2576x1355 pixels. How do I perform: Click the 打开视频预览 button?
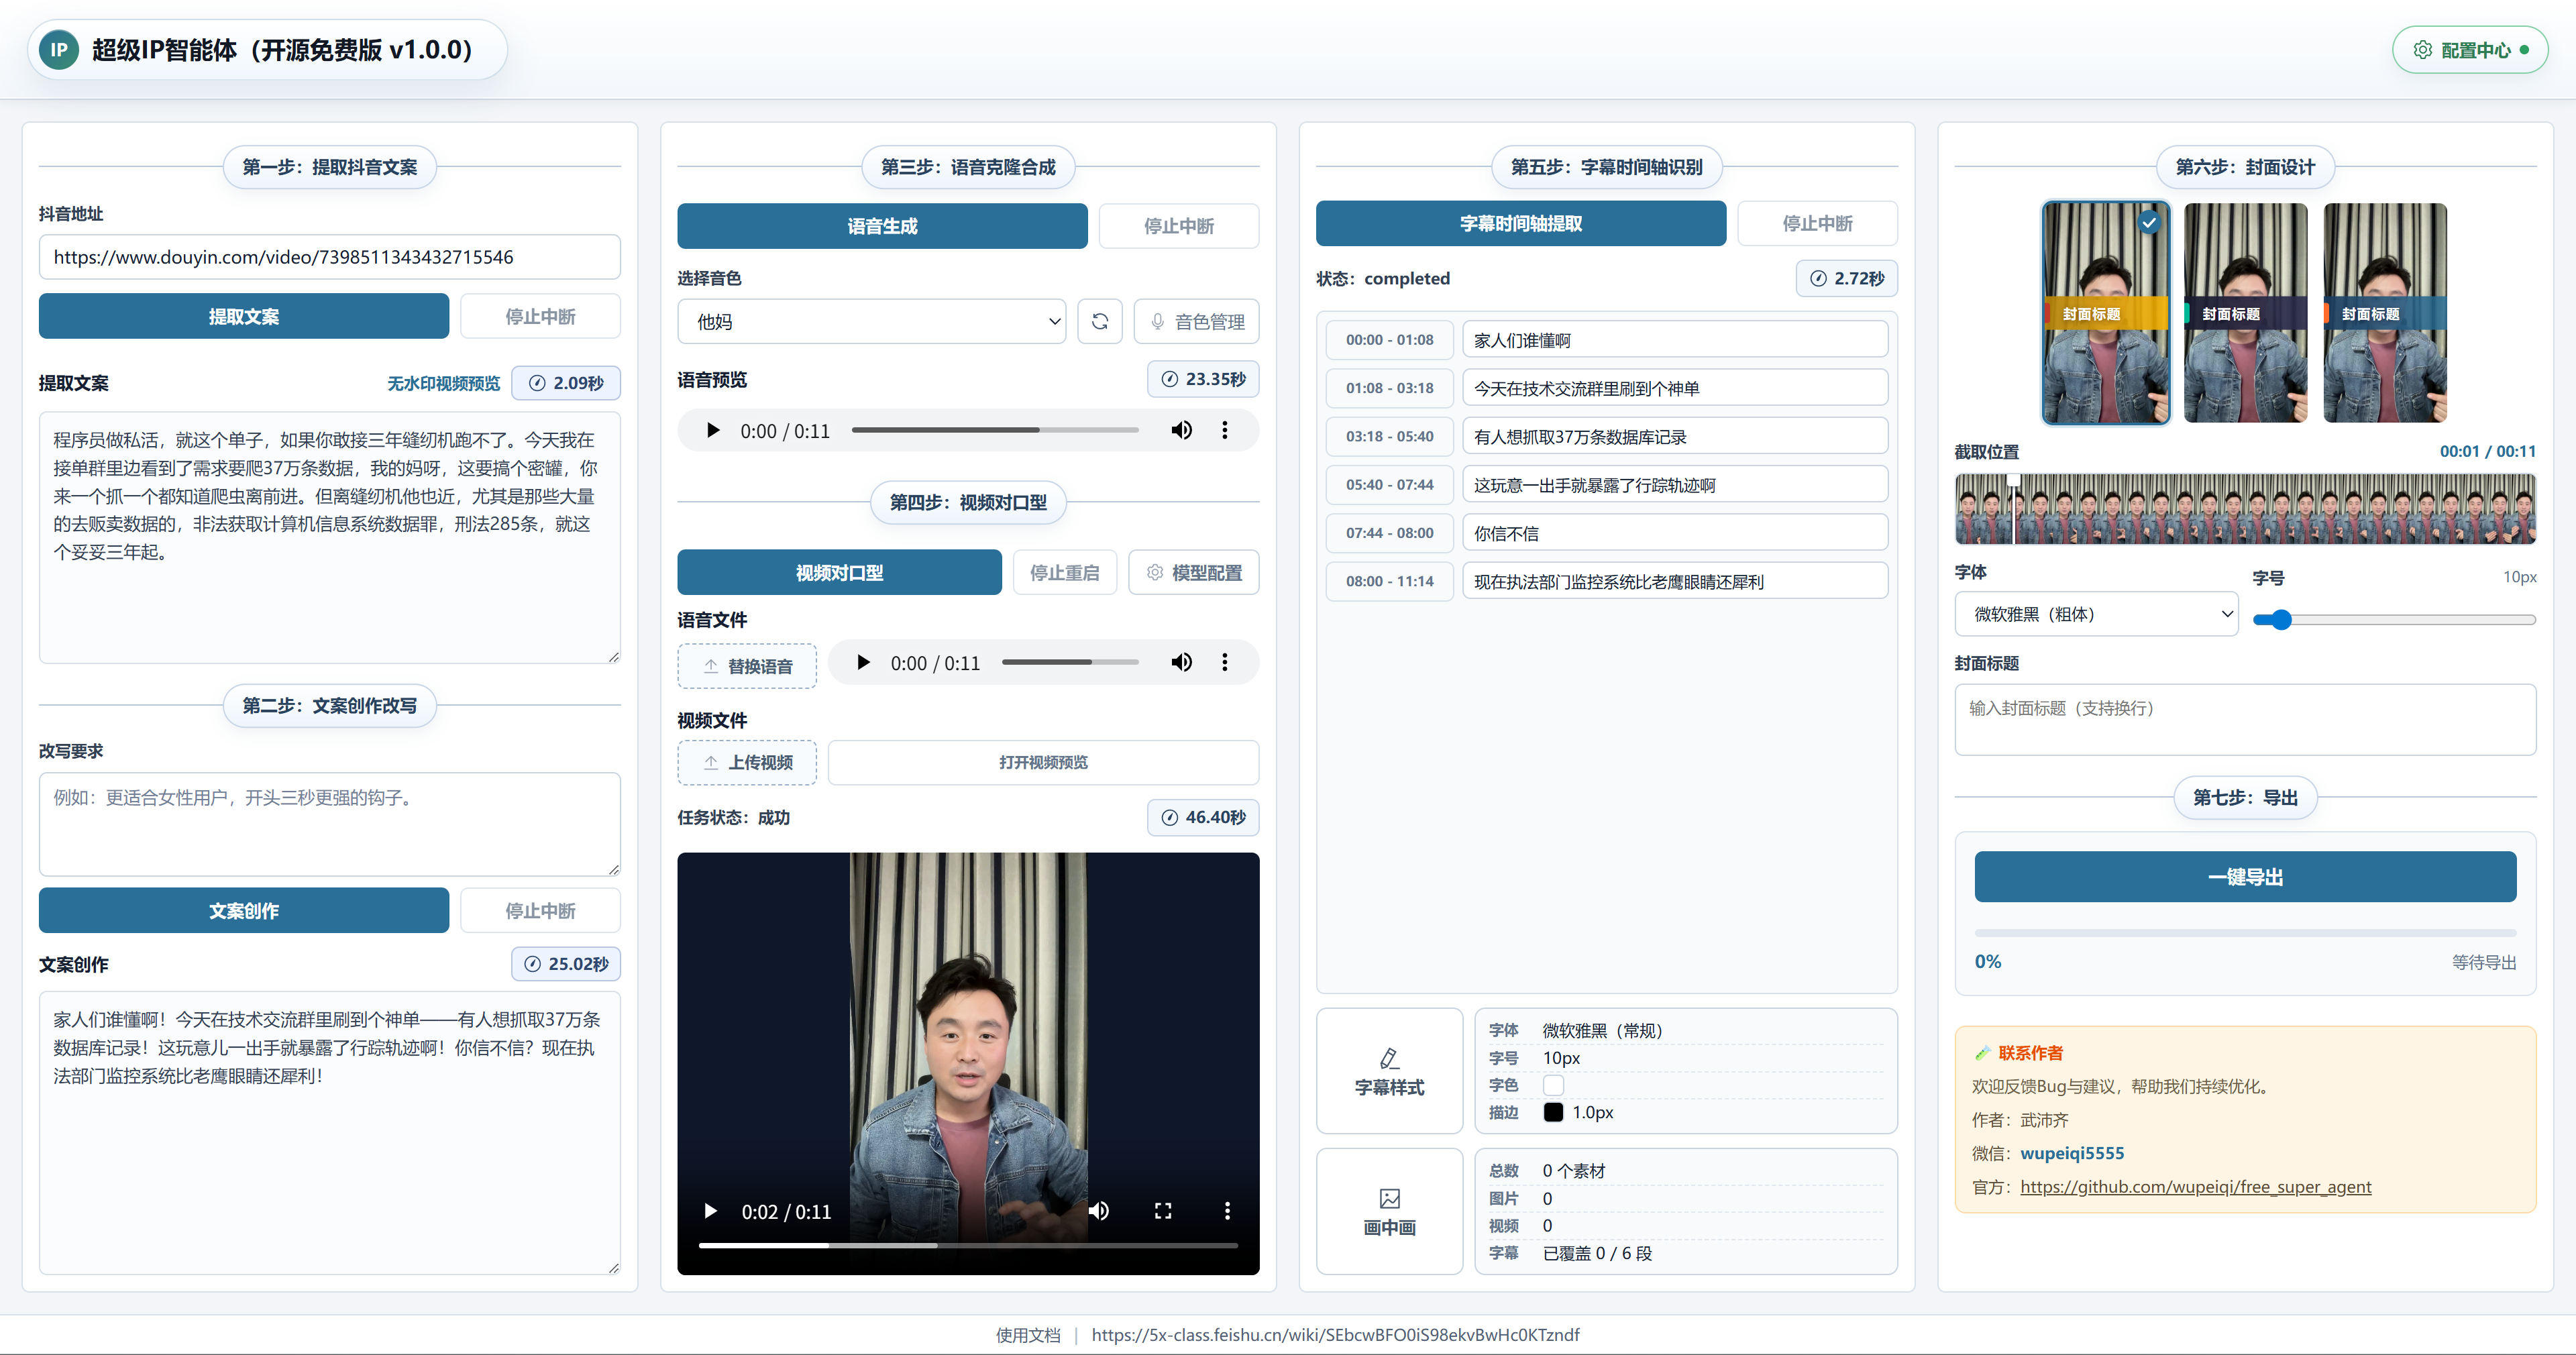point(1043,762)
